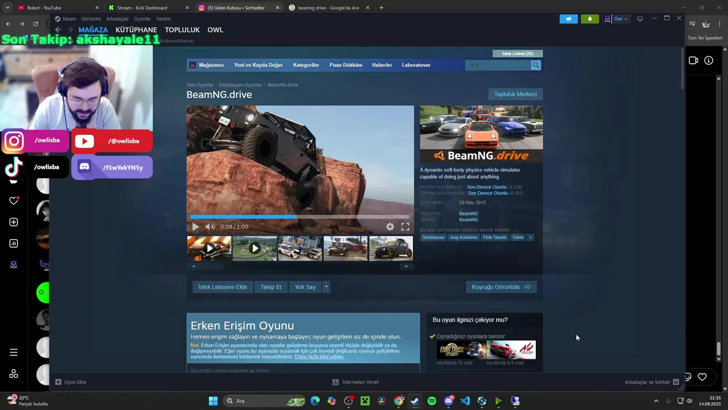This screenshot has width=728, height=410.
Task: Click the store search magnifier icon
Action: pos(536,65)
